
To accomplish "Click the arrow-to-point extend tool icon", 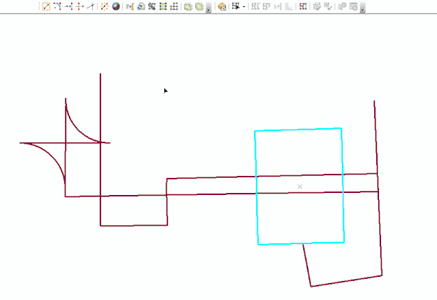I will coord(68,6).
